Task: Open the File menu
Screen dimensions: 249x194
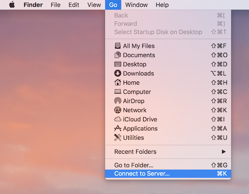Action: point(55,5)
